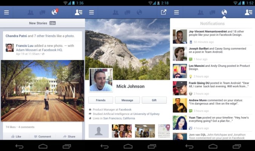Viewport: 255px width, 151px height.
Task: Open the hamburger menu on the Notifications screen
Action: pyautogui.click(x=177, y=12)
